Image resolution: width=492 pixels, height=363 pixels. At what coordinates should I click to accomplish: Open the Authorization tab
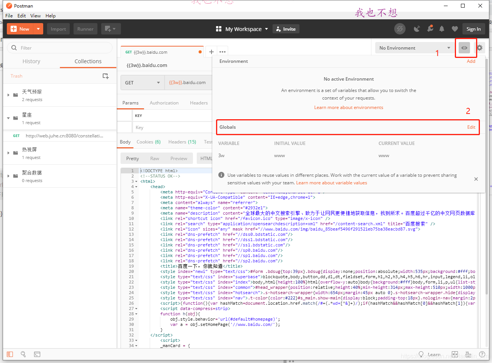(x=164, y=103)
